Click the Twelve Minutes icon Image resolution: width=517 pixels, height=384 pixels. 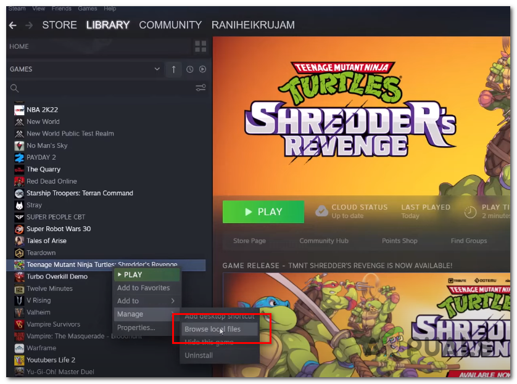pyautogui.click(x=19, y=288)
